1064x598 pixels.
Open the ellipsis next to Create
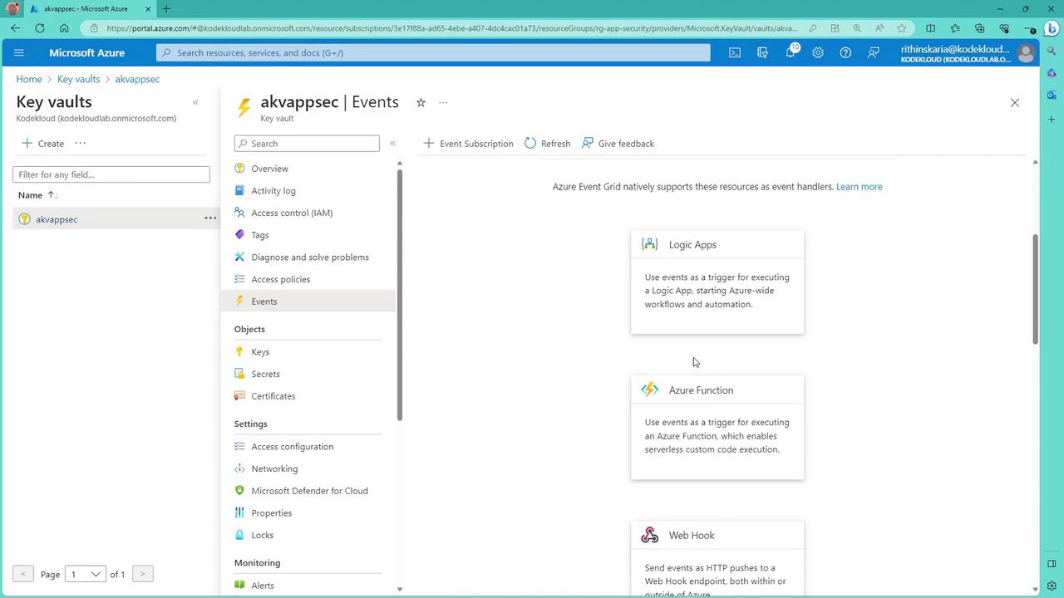pos(80,143)
